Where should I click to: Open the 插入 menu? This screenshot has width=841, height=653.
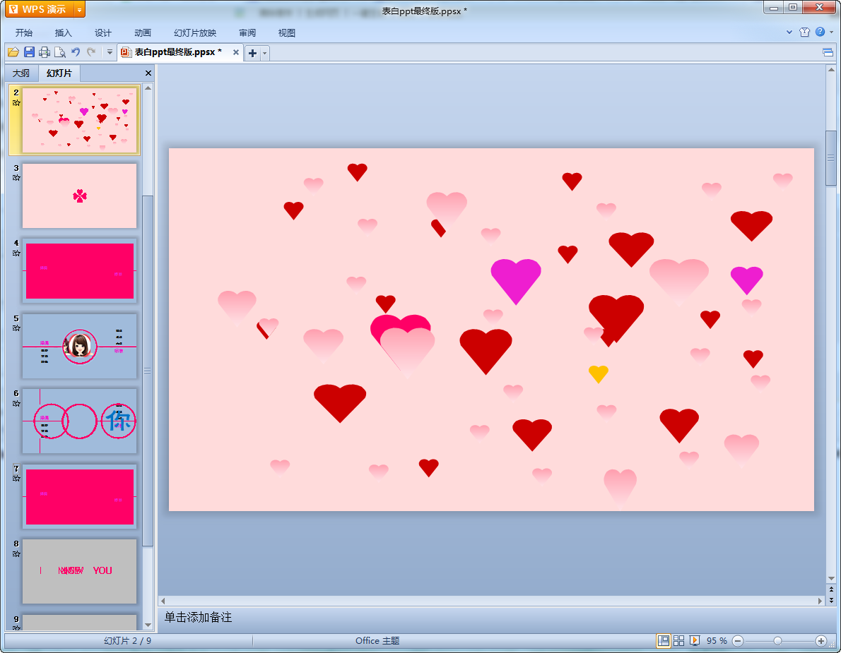point(64,32)
